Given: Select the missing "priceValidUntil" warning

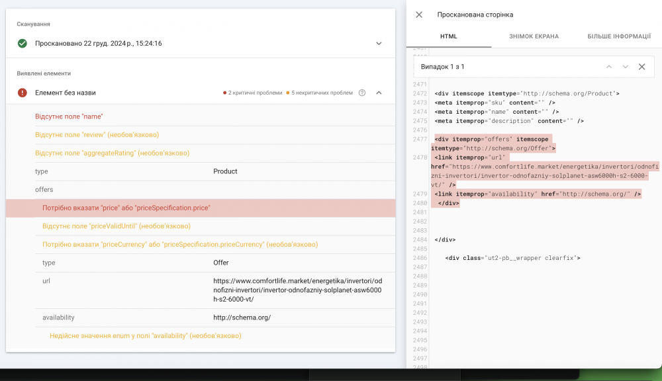Looking at the screenshot, I should 116,226.
